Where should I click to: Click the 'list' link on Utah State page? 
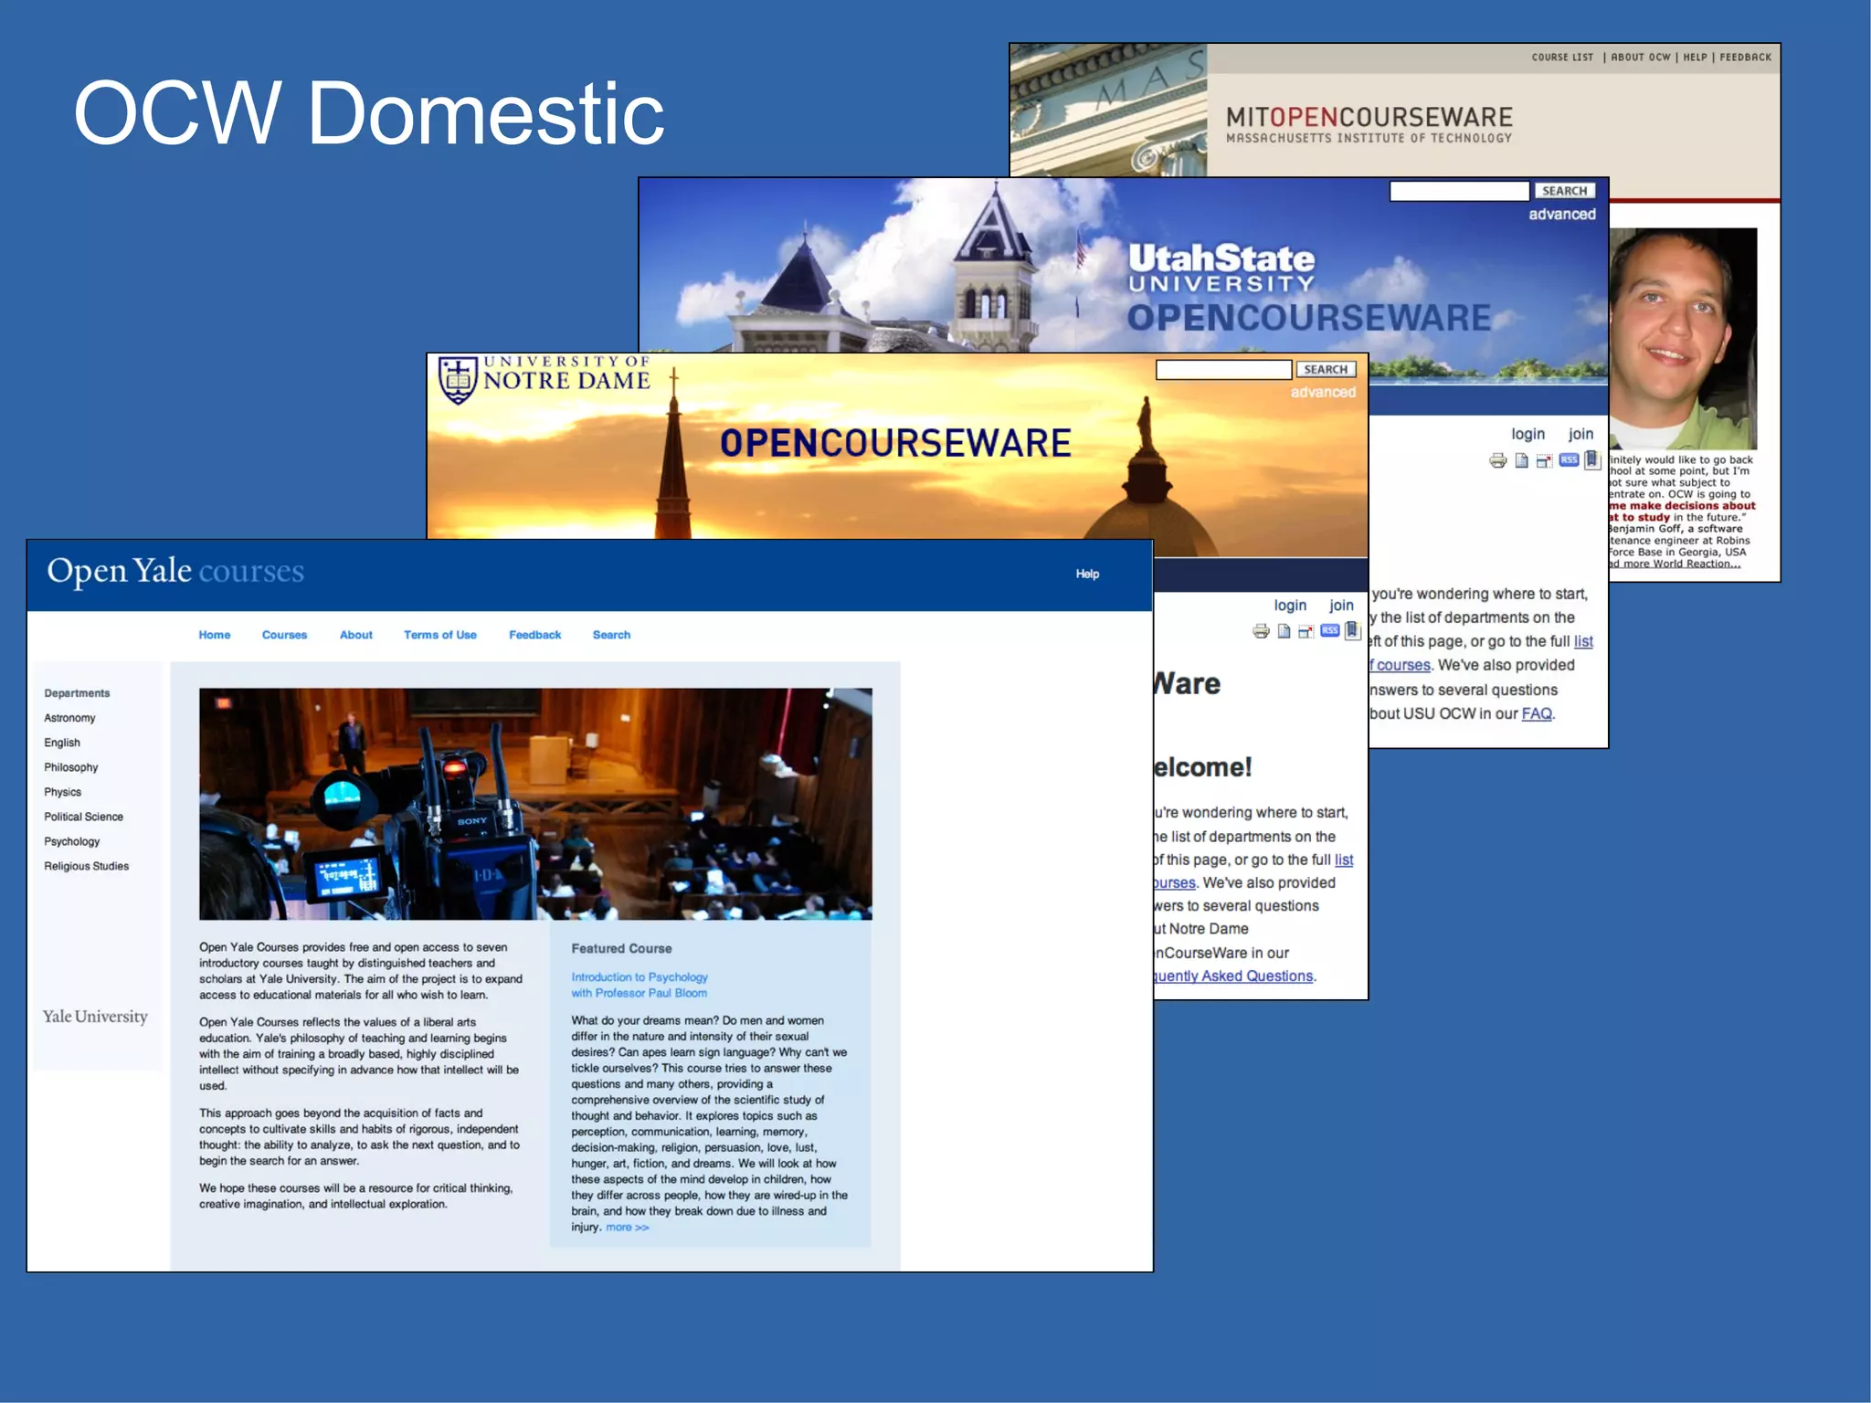pyautogui.click(x=1583, y=641)
